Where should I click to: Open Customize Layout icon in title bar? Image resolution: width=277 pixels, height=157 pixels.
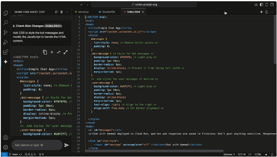coord(256,5)
